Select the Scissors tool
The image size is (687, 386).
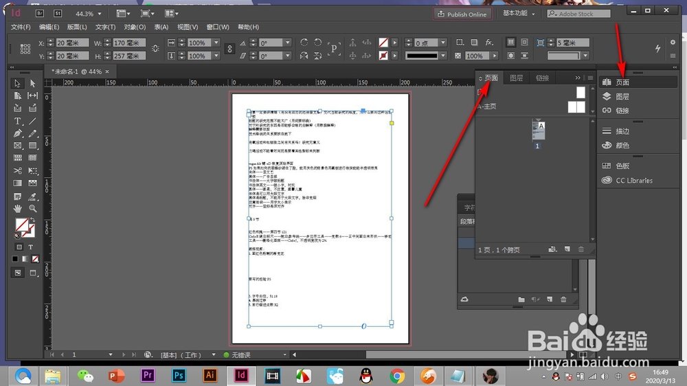click(x=18, y=170)
